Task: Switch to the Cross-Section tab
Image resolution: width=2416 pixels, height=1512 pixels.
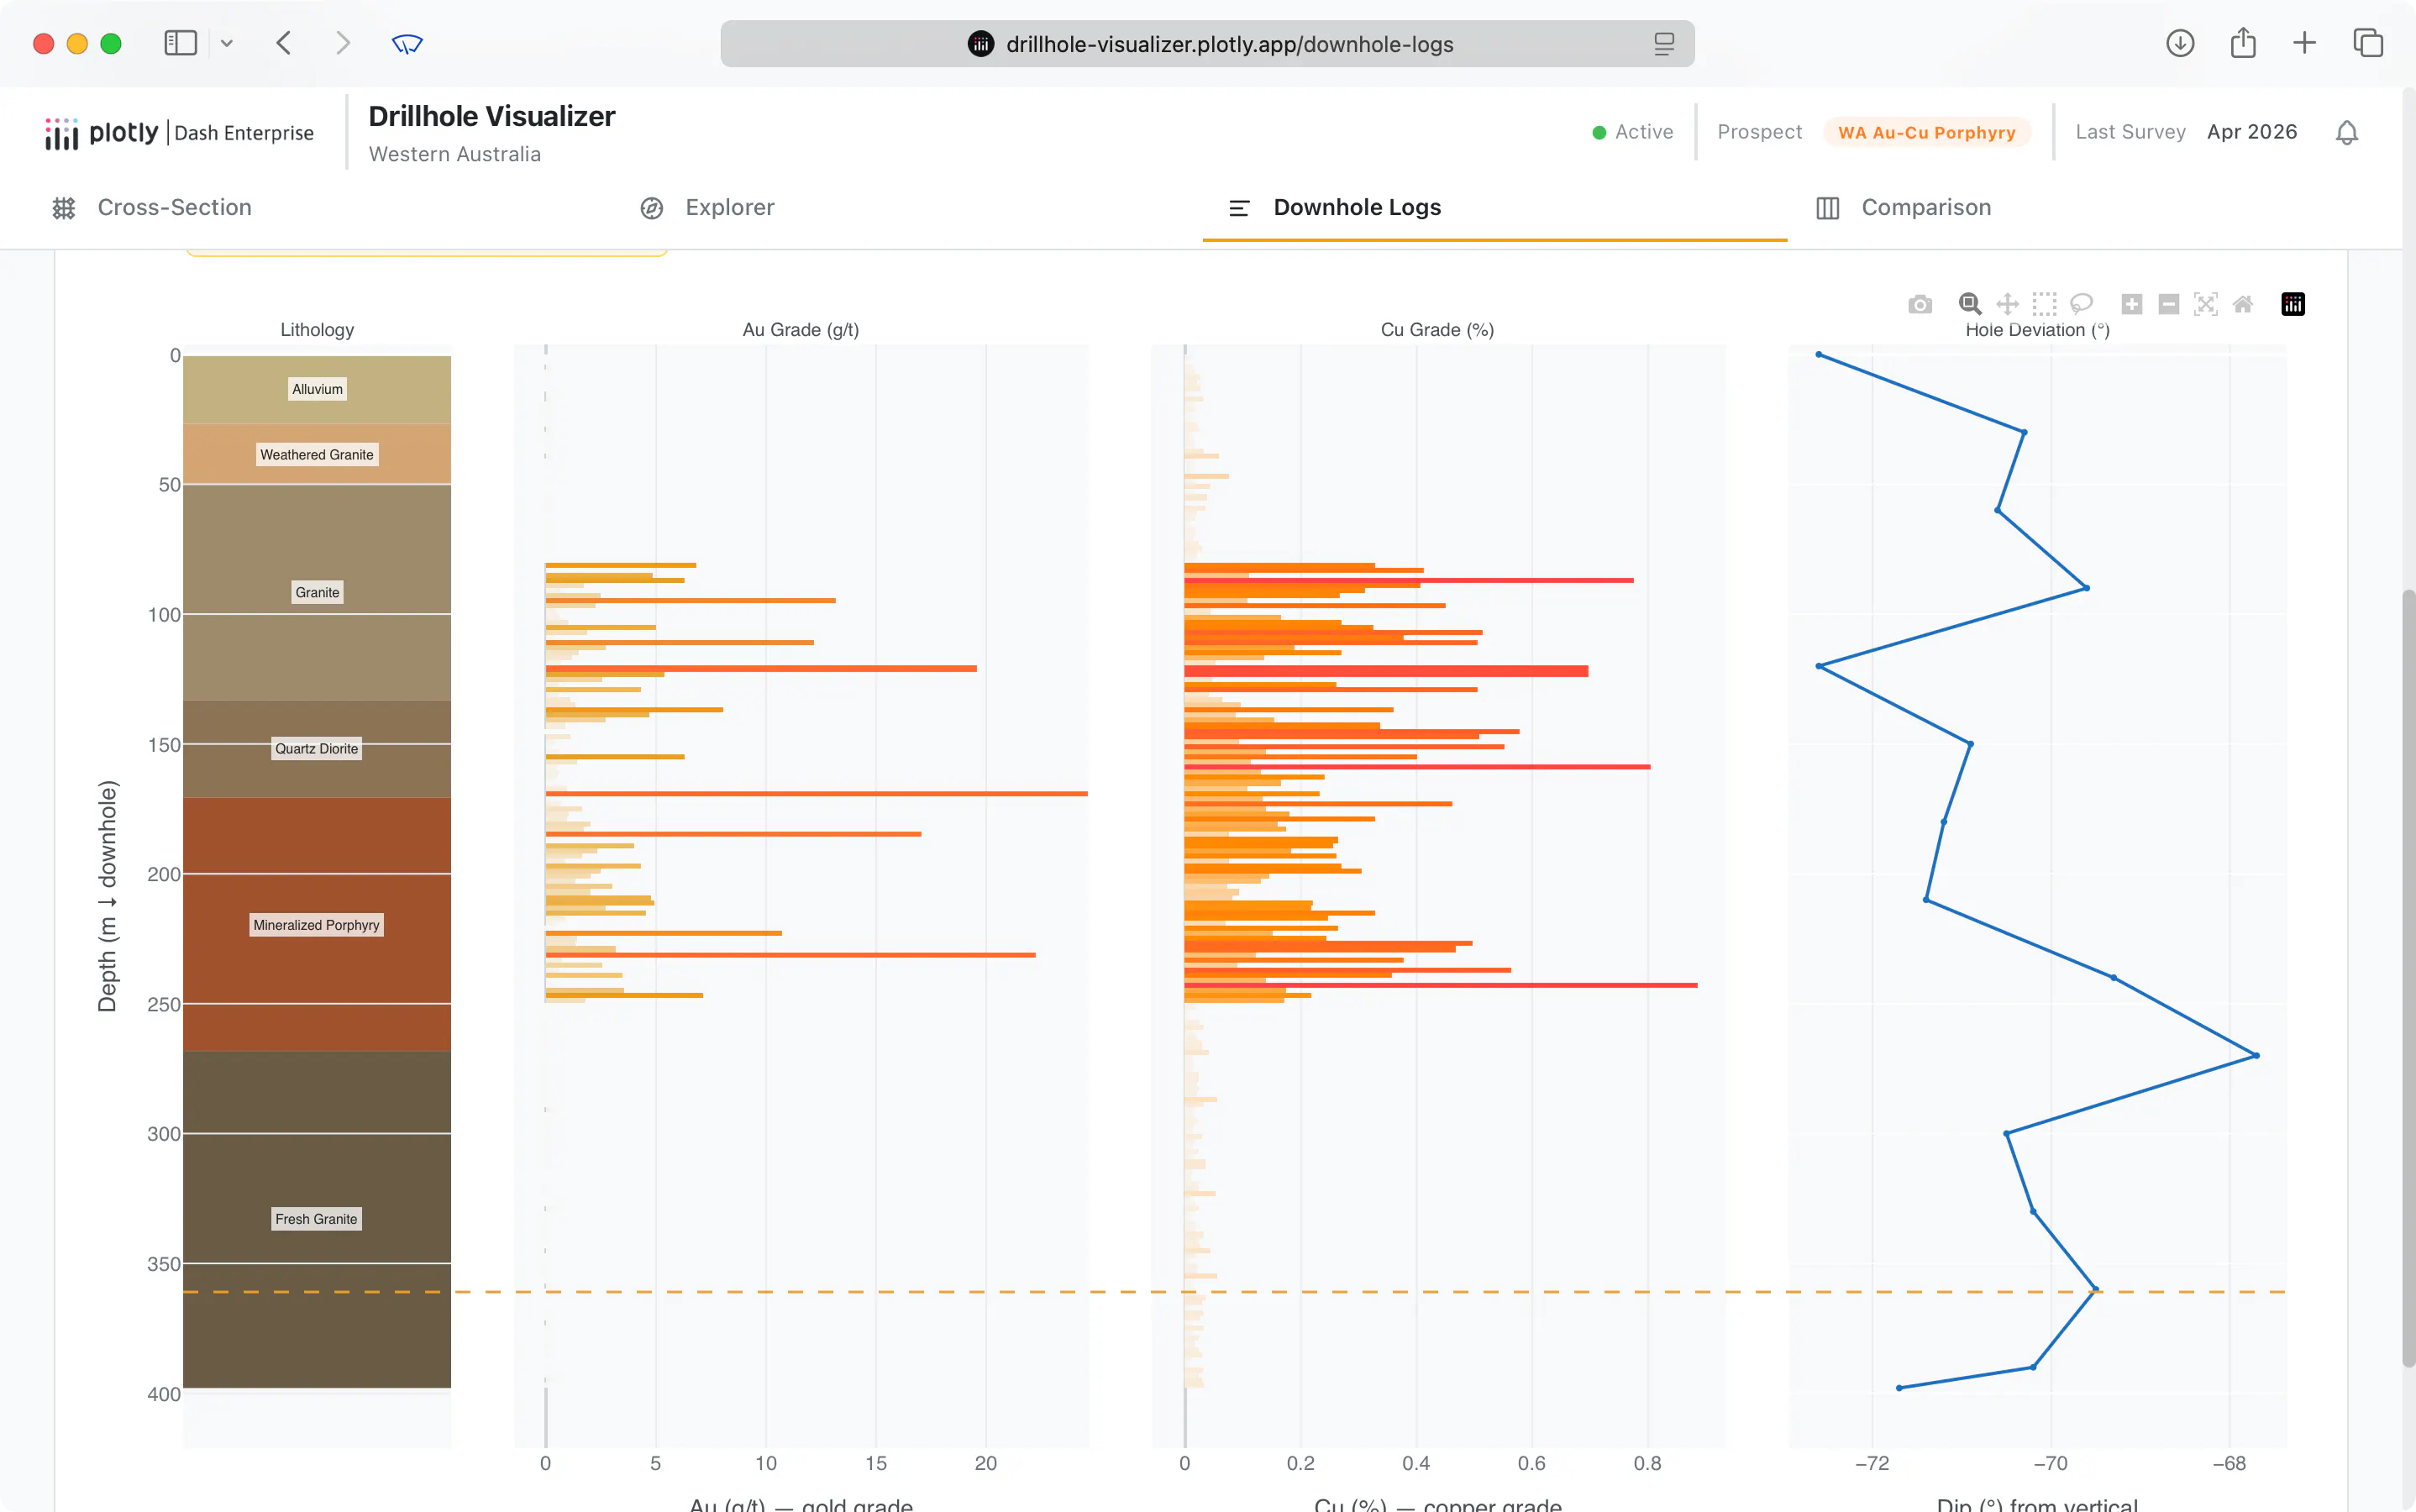Action: click(x=152, y=207)
